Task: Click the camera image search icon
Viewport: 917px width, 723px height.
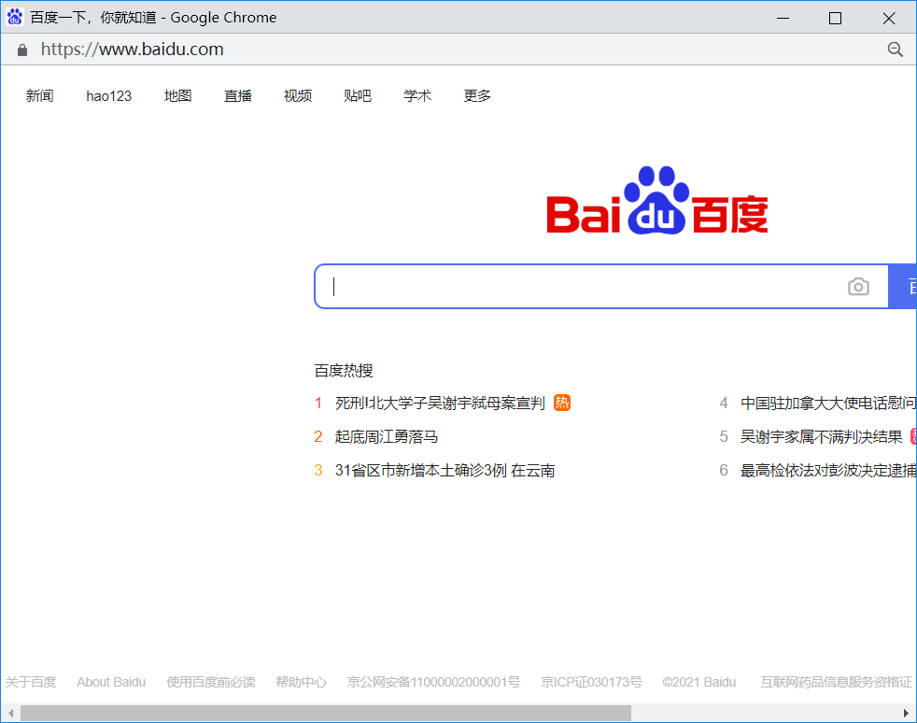Action: click(858, 287)
